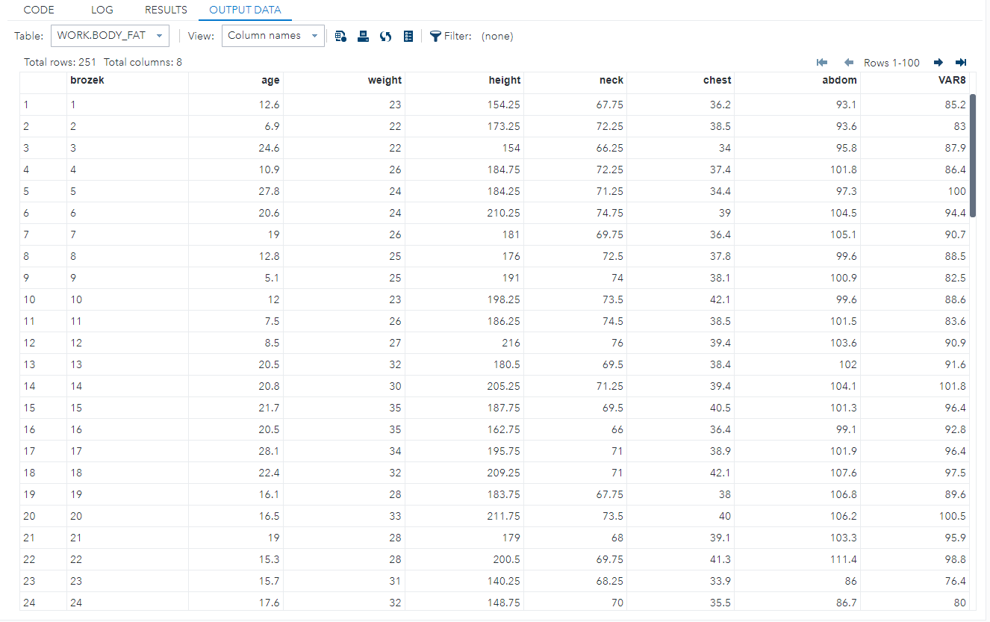
Task: Open the LOG tab
Action: tap(102, 10)
